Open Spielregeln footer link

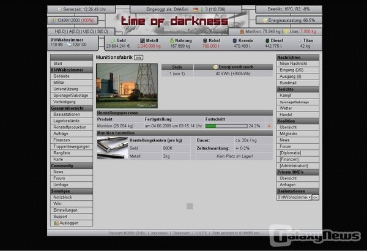pyautogui.click(x=182, y=233)
